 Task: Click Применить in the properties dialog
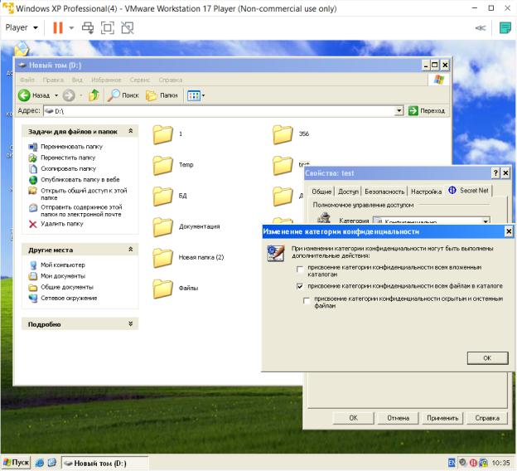pyautogui.click(x=442, y=418)
